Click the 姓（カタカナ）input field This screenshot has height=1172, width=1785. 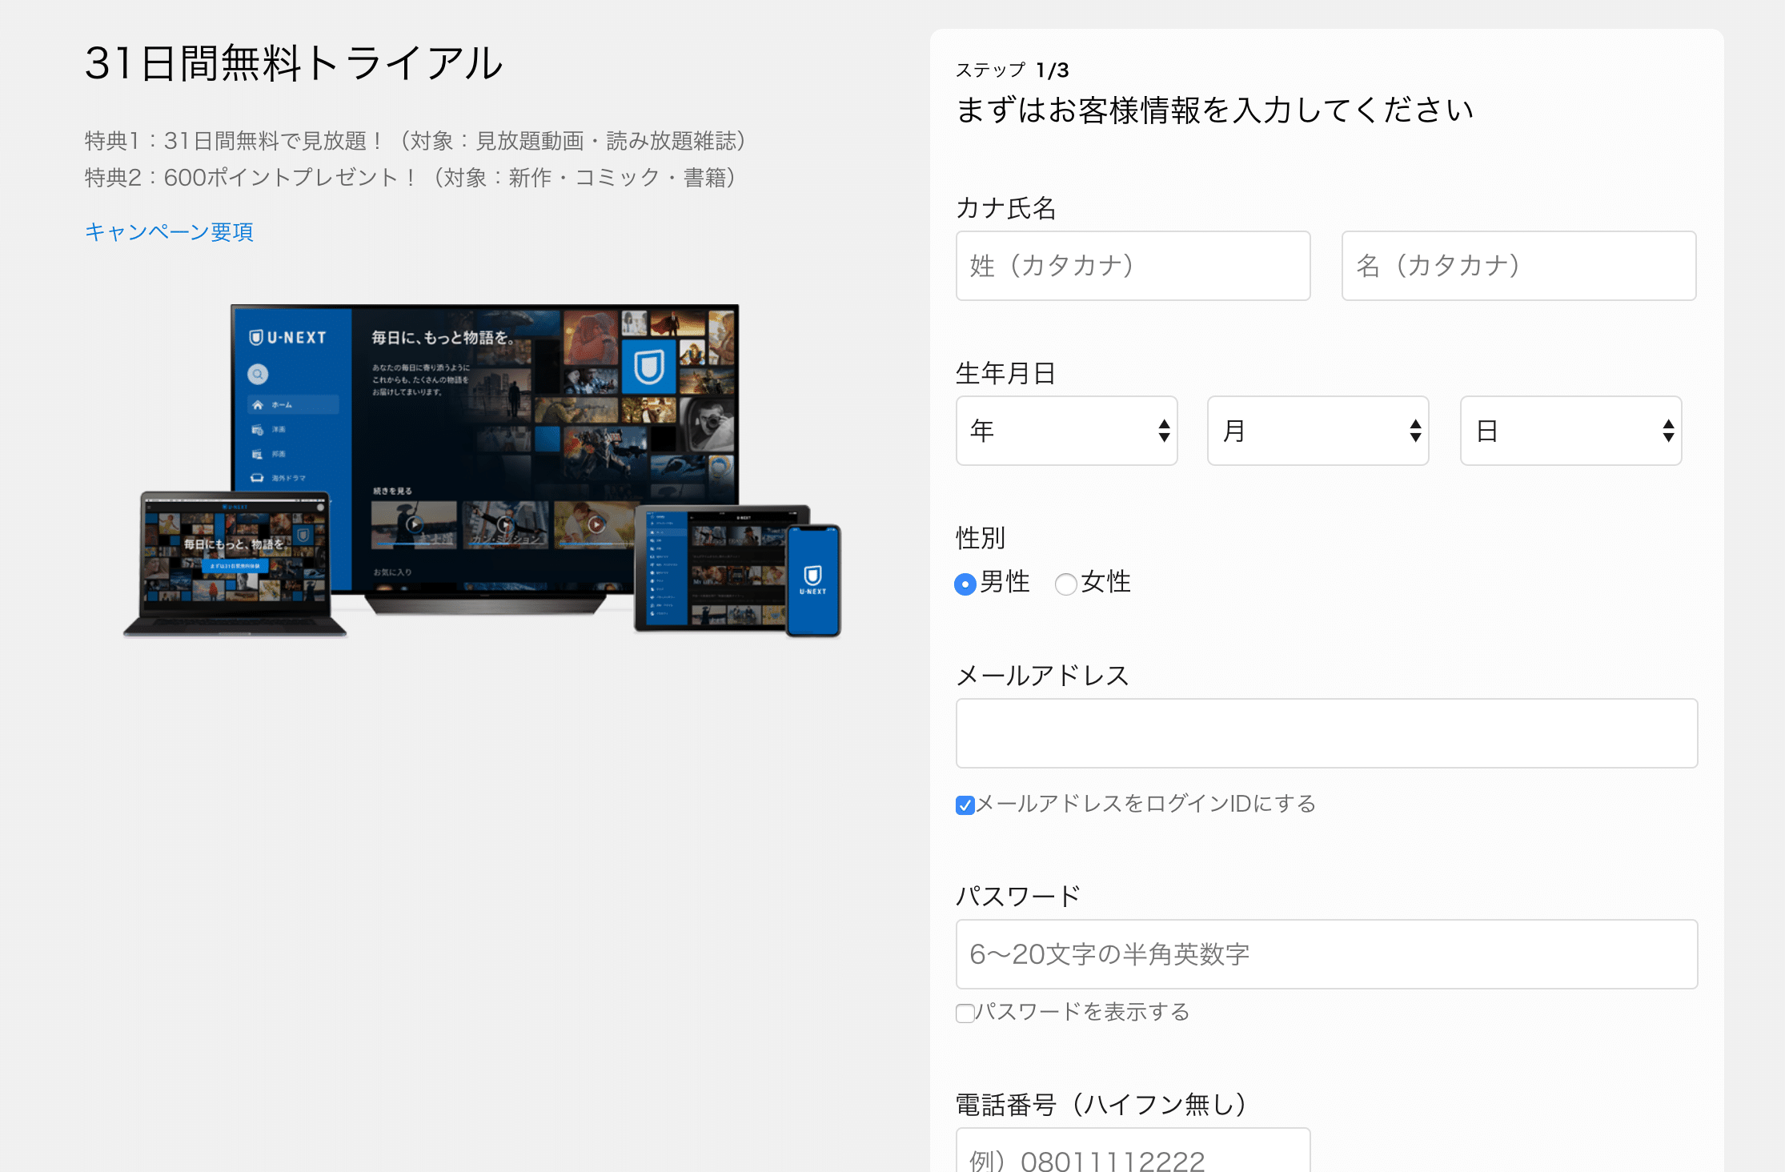(1133, 266)
